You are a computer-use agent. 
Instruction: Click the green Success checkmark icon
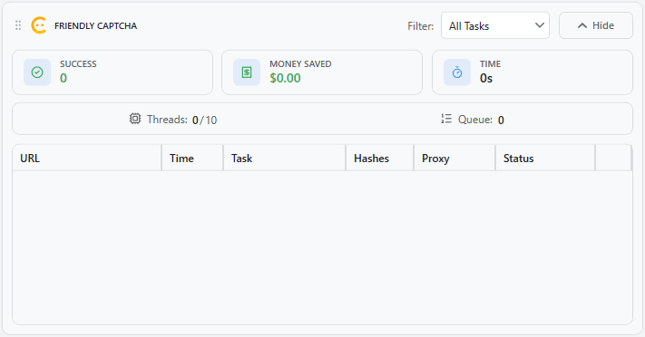(x=37, y=72)
